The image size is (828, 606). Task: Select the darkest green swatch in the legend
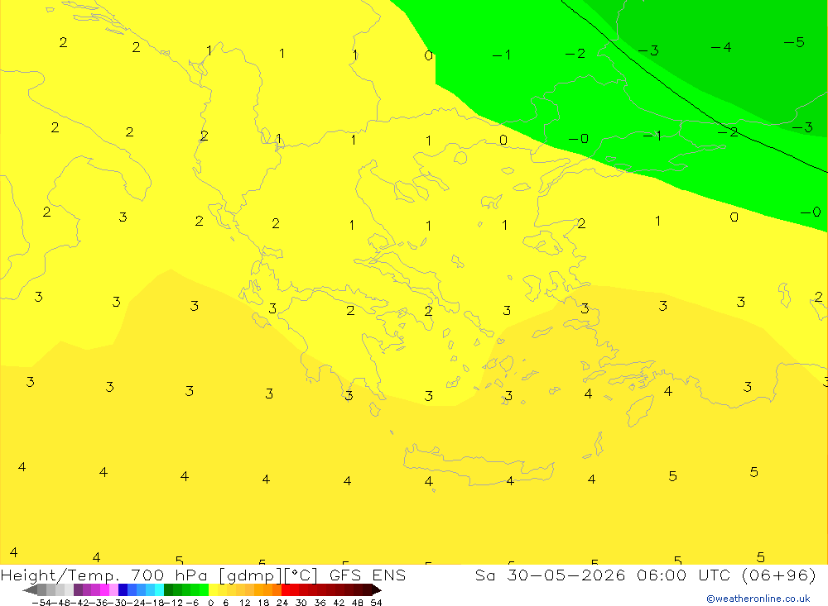tap(168, 590)
